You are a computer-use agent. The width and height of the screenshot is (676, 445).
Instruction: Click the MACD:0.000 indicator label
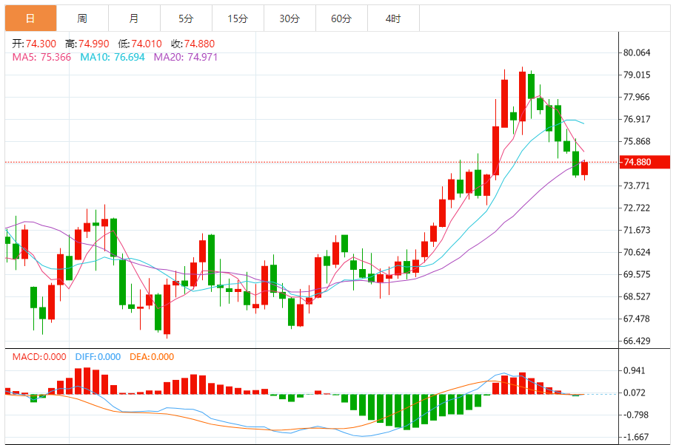[39, 357]
